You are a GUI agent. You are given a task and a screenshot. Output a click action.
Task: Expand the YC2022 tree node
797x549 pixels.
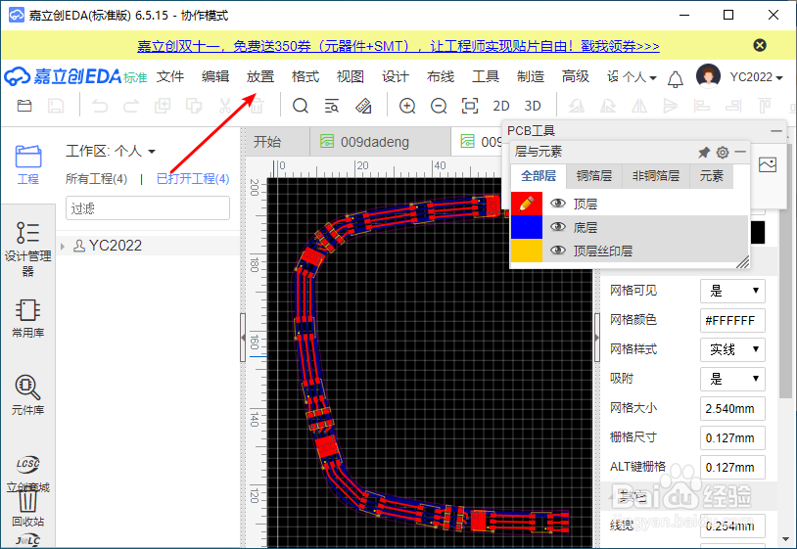[x=63, y=247]
